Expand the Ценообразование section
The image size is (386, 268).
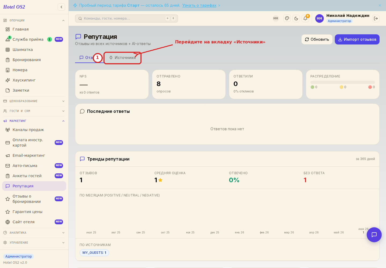coord(34,101)
